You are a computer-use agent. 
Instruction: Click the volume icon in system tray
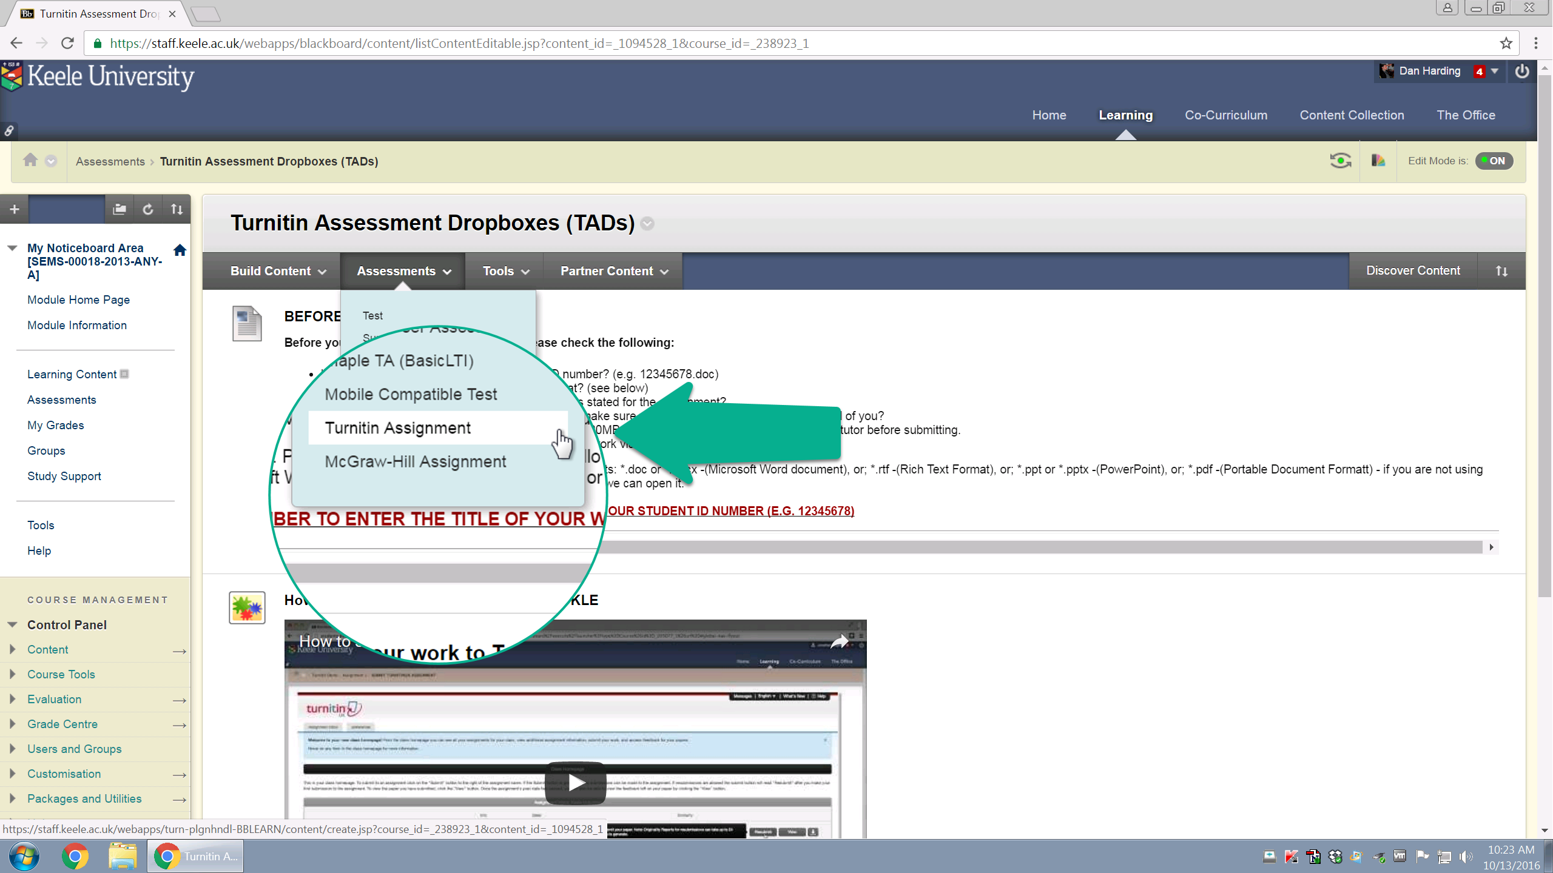1466,857
